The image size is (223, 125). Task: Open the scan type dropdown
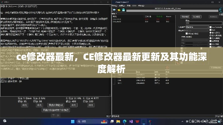point(197,27)
